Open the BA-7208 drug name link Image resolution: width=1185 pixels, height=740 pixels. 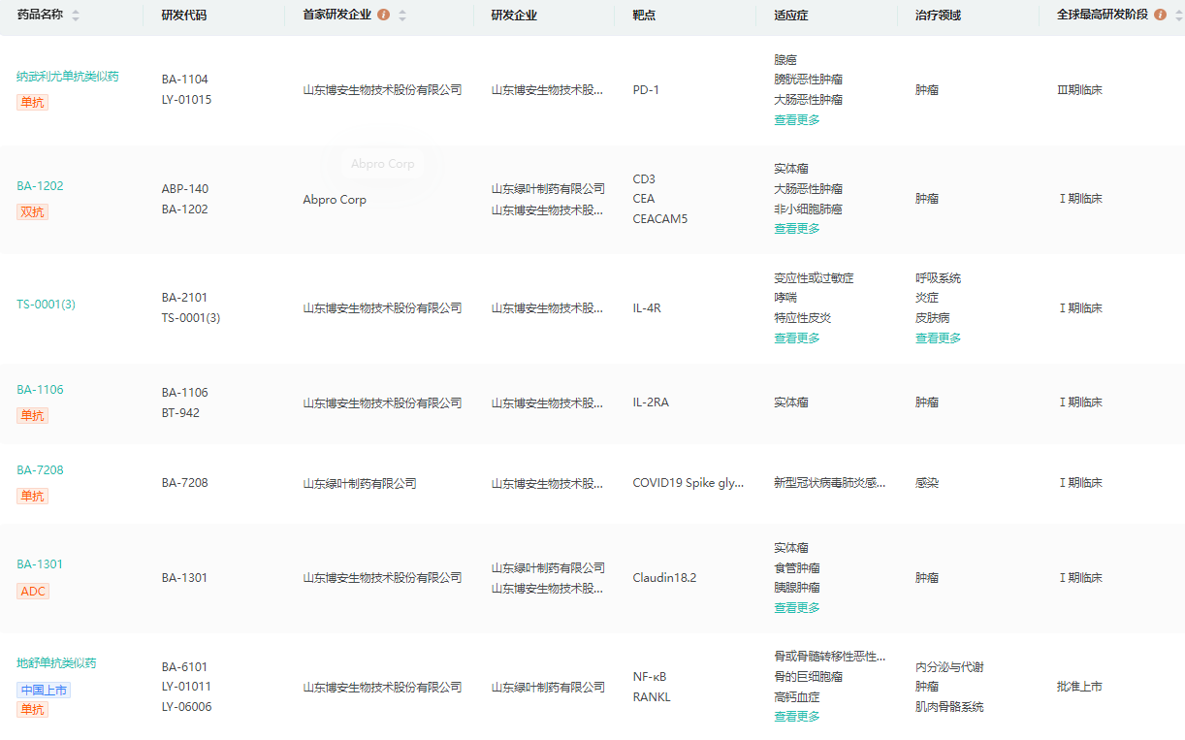point(40,469)
